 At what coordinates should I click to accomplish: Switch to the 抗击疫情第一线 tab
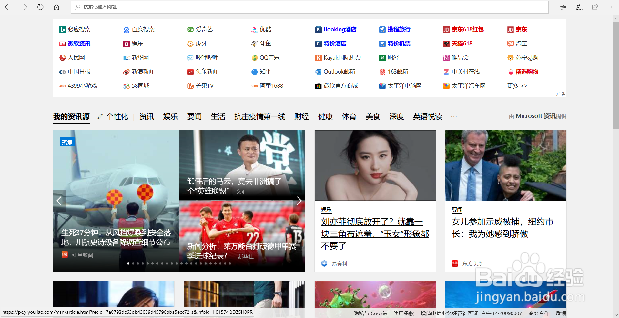pos(260,116)
